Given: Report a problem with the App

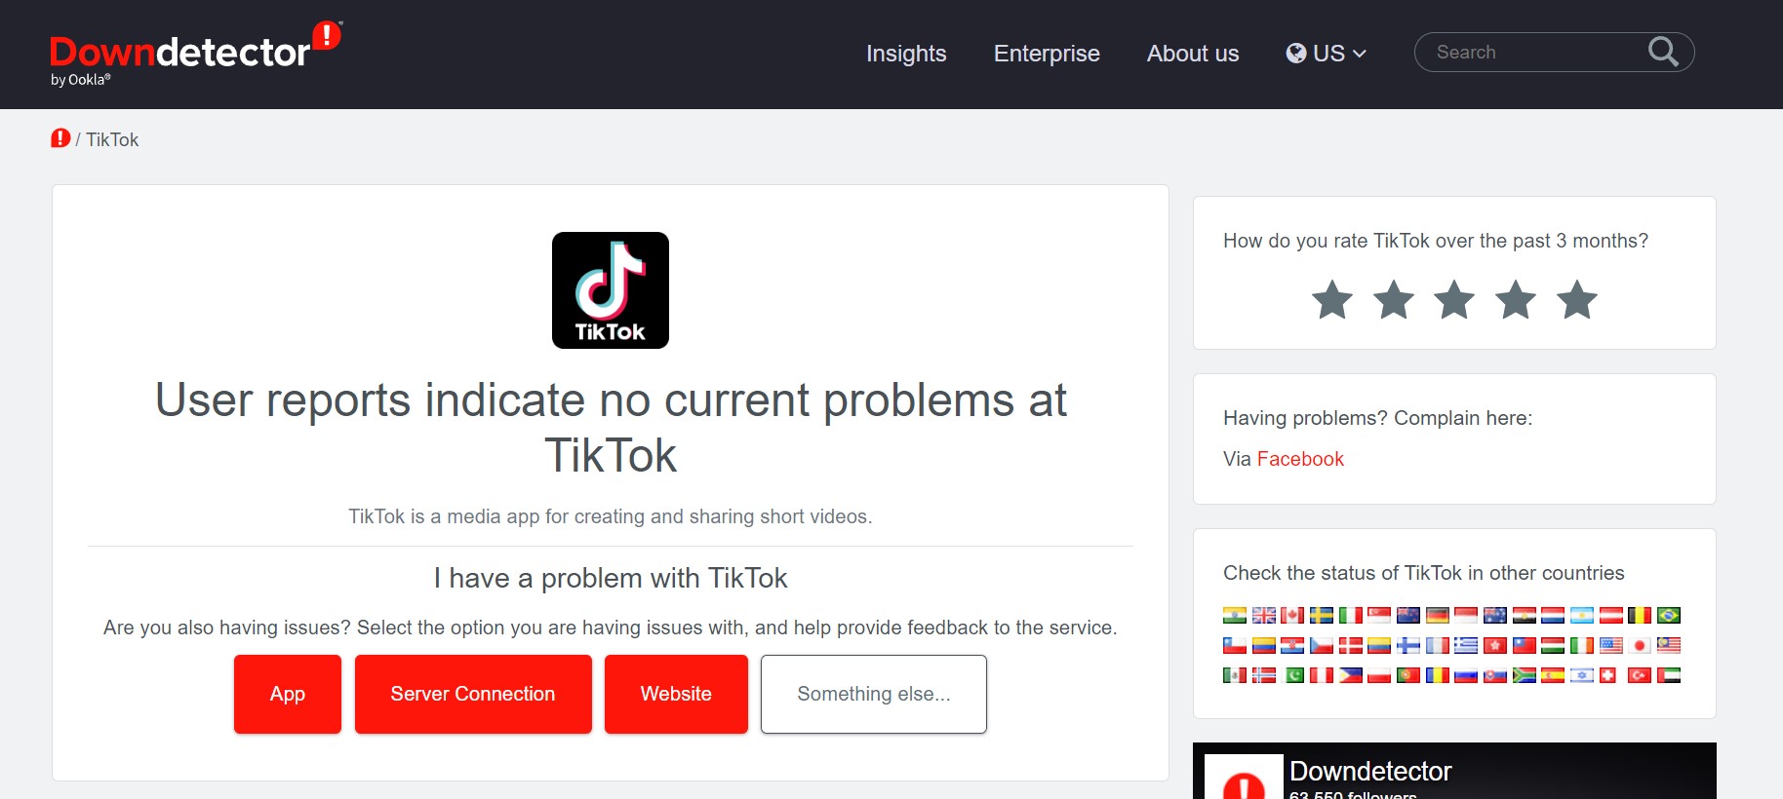Looking at the screenshot, I should pyautogui.click(x=288, y=694).
